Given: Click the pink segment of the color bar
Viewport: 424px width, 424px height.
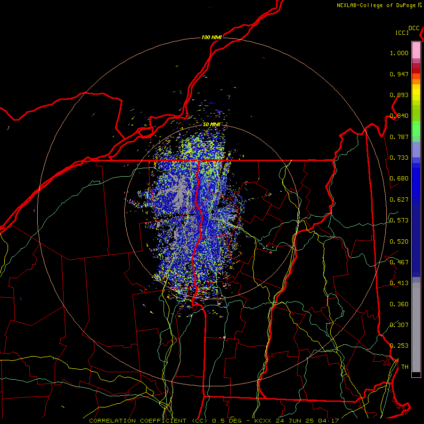Looking at the screenshot, I should (x=416, y=50).
